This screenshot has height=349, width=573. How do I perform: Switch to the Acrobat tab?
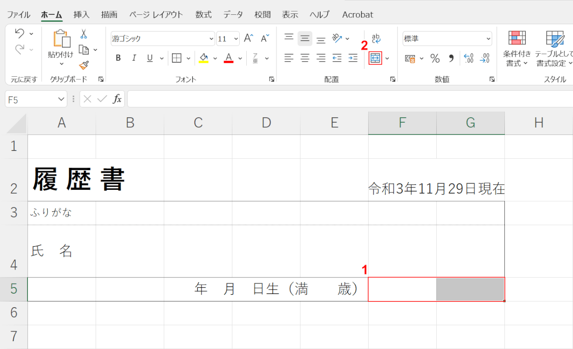point(358,14)
